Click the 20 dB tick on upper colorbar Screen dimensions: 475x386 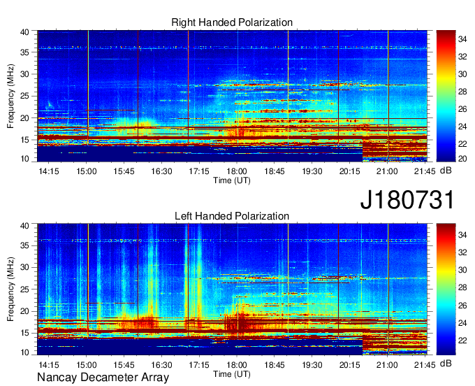462,159
